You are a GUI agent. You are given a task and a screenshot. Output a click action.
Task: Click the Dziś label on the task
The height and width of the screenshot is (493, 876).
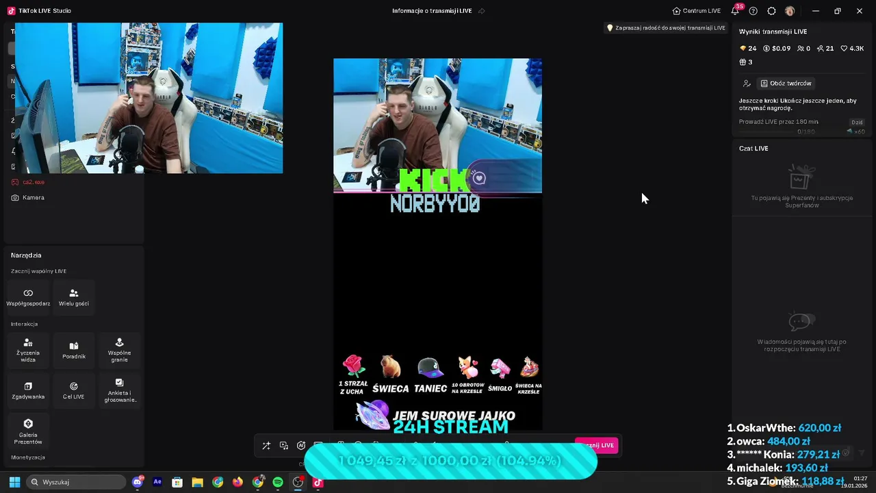pyautogui.click(x=858, y=122)
